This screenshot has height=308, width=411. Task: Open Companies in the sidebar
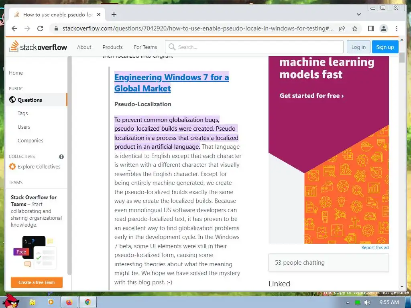pos(31,141)
